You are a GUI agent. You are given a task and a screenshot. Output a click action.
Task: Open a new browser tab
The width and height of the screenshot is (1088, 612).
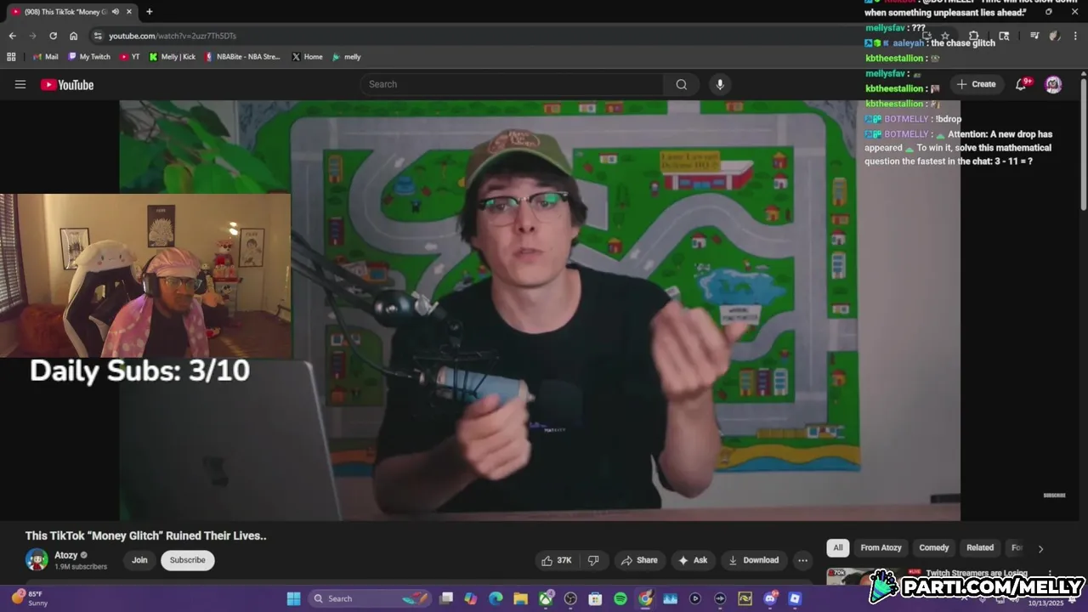150,12
